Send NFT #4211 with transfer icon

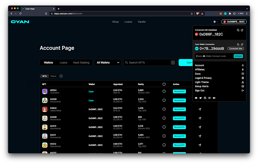[x=200, y=136]
